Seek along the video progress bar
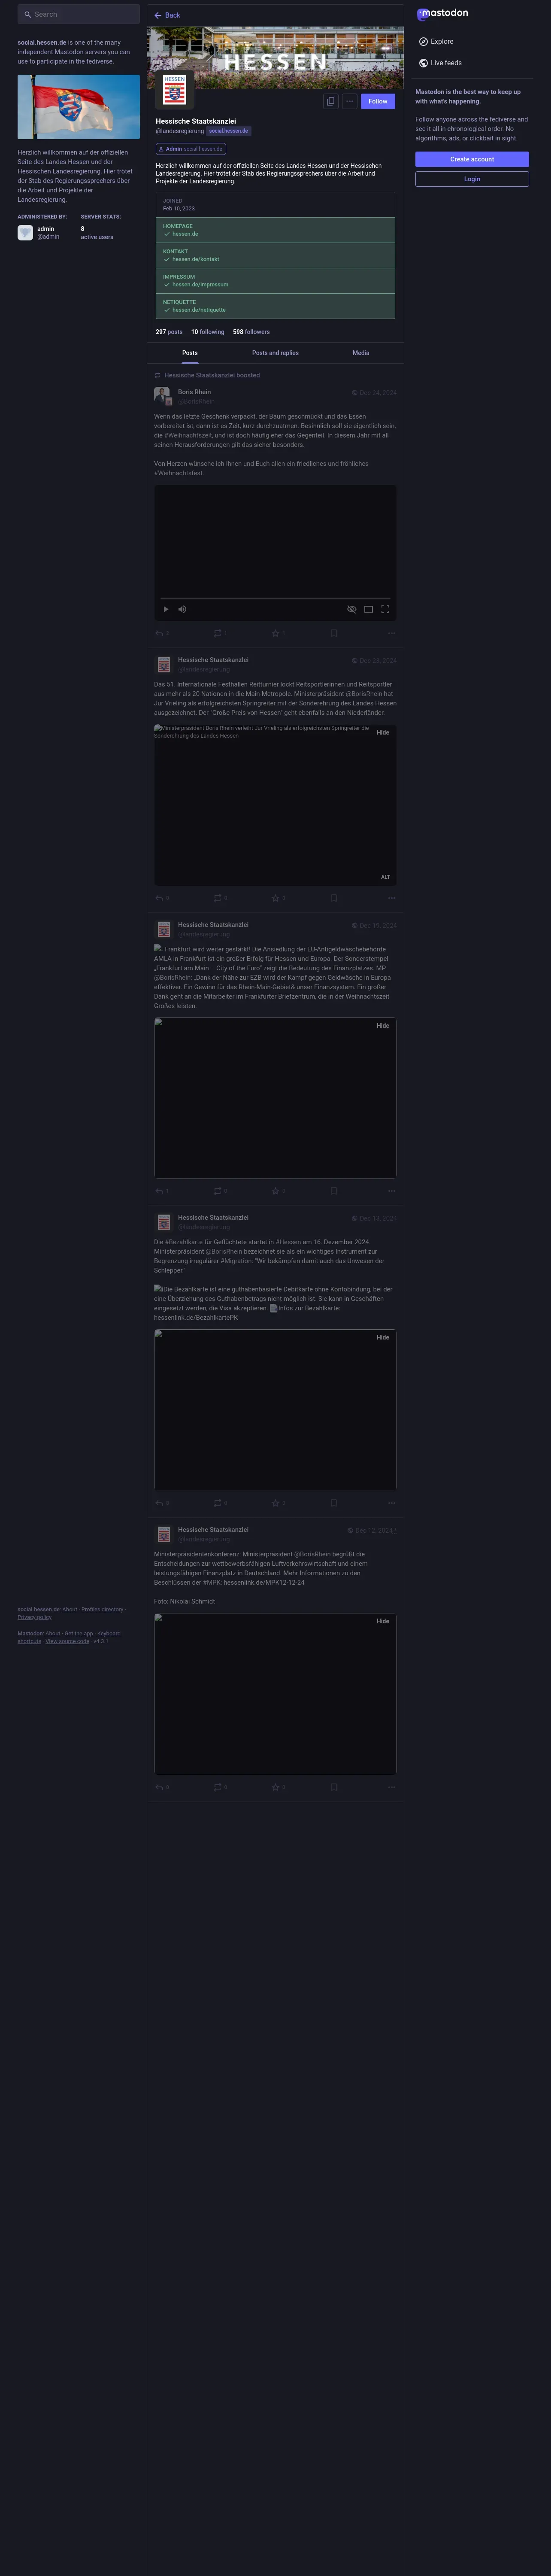Image resolution: width=551 pixels, height=2576 pixels. 275,598
